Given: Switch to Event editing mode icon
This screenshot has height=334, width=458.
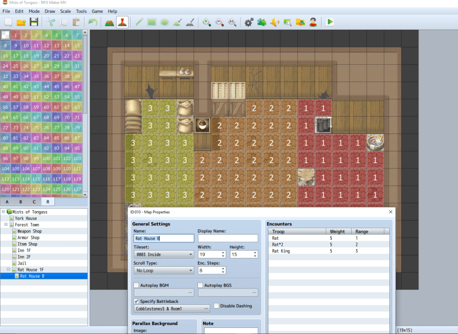Looking at the screenshot, I should (123, 22).
